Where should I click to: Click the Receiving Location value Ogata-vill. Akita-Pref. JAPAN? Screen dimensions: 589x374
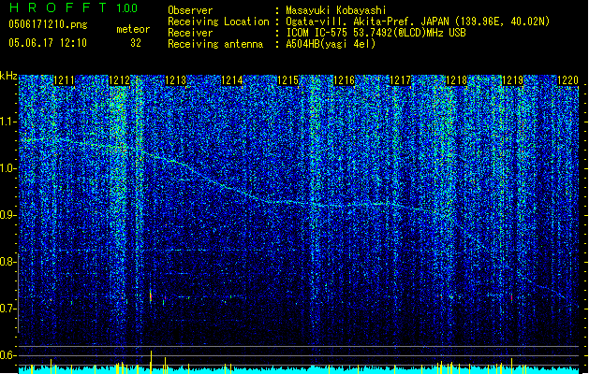[418, 22]
